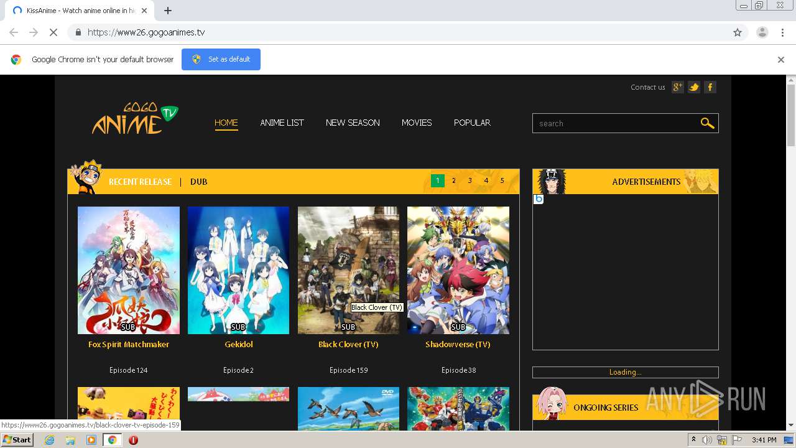Image resolution: width=796 pixels, height=448 pixels.
Task: Stop loading the page
Action: pos(53,32)
